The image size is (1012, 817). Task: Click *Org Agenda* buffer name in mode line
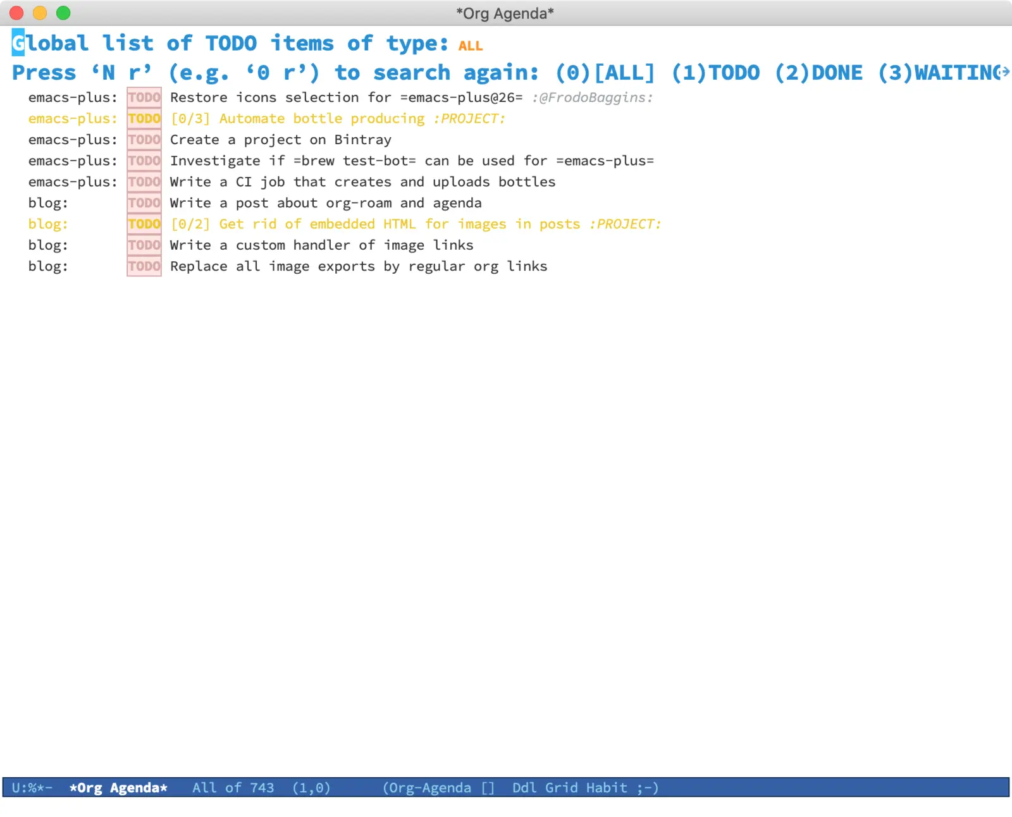[x=118, y=788]
